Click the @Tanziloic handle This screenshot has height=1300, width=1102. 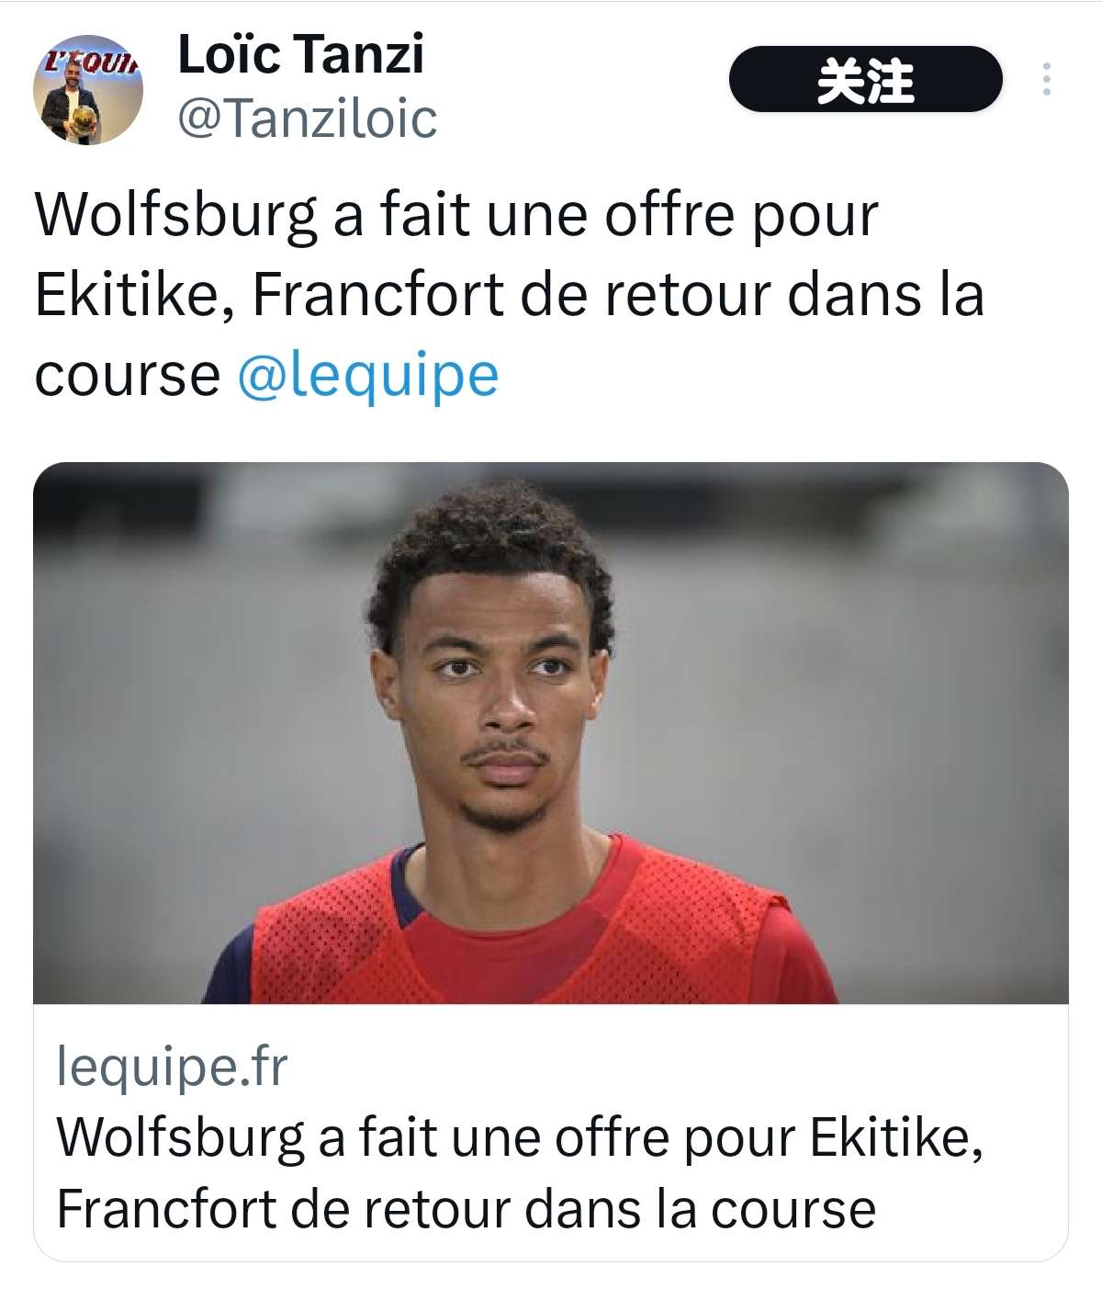[x=307, y=119]
